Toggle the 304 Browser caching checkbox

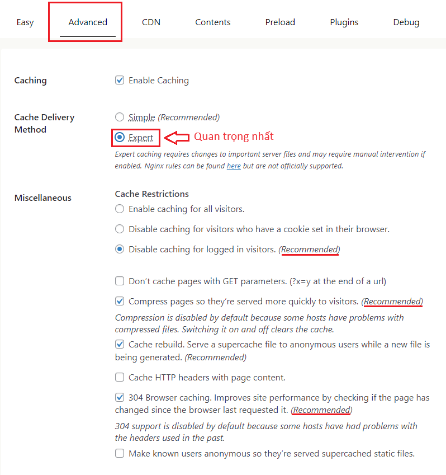[x=120, y=397]
